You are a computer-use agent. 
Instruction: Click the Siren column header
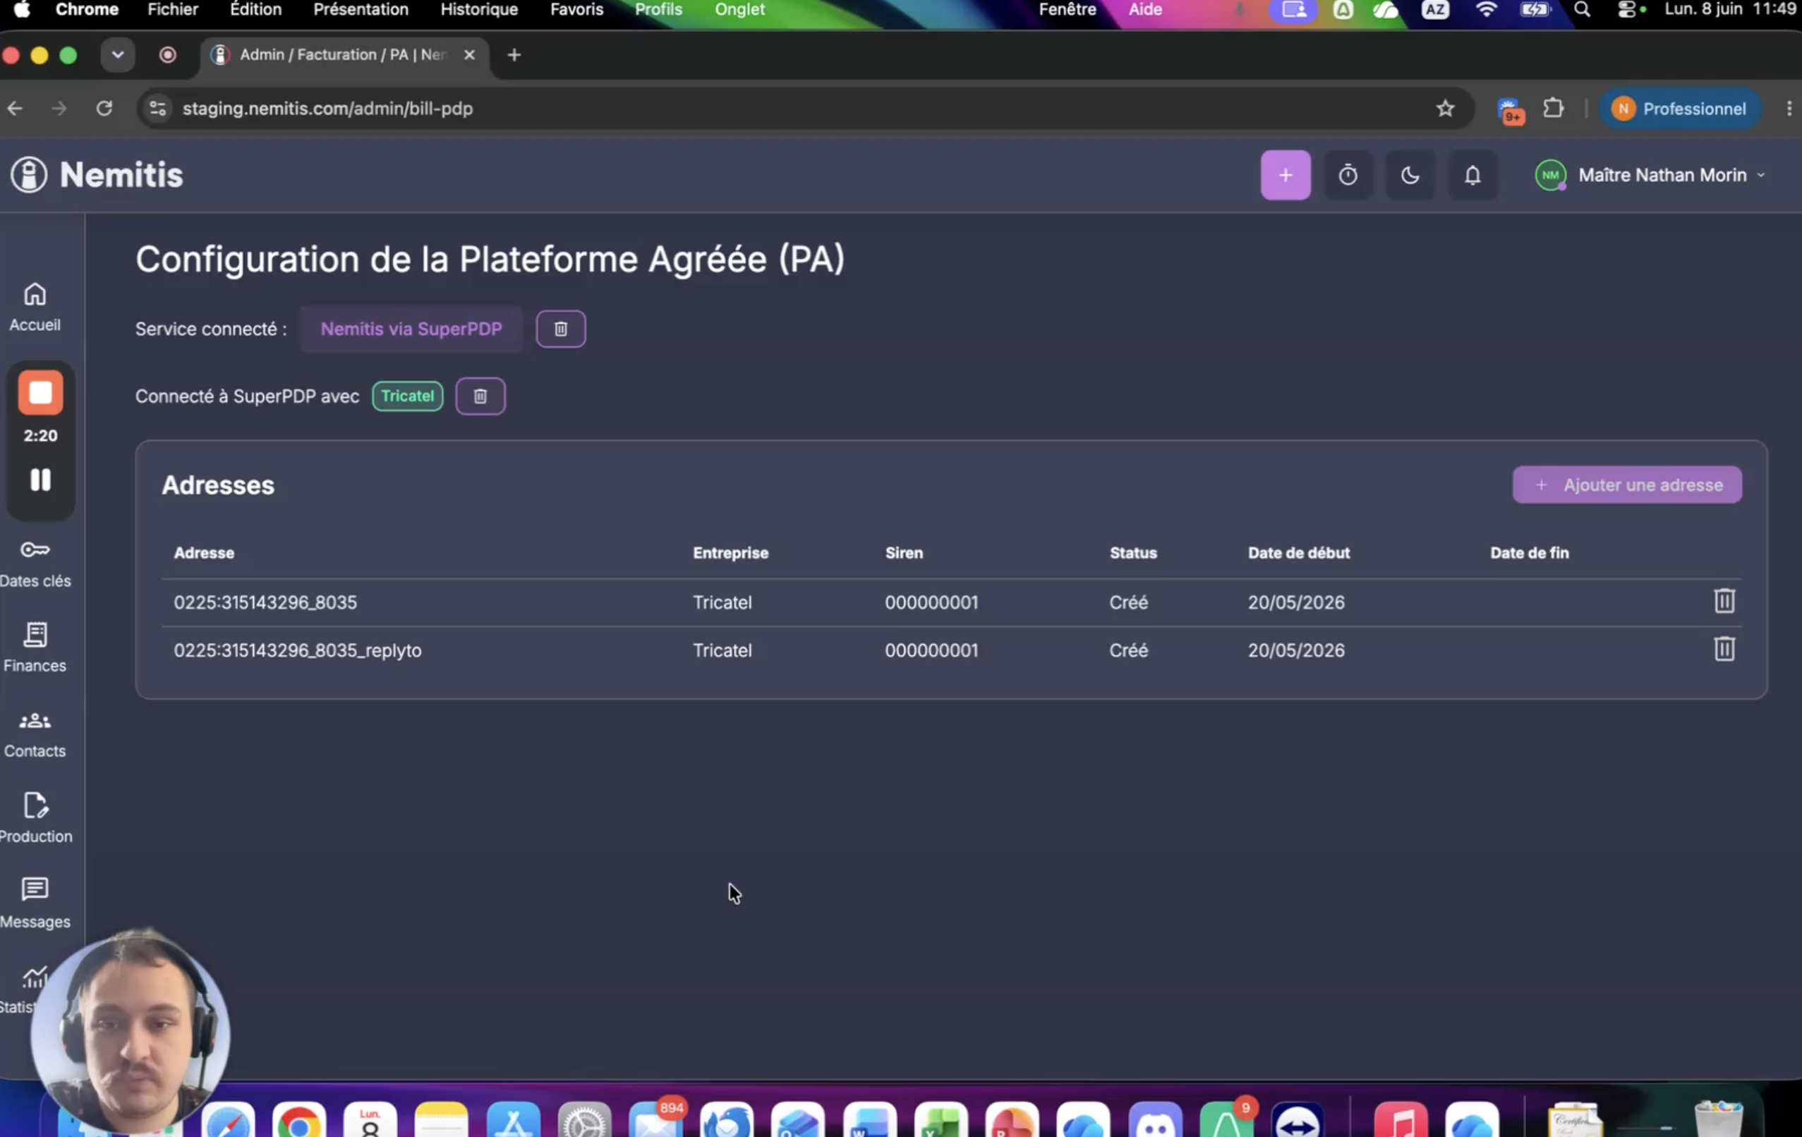pyautogui.click(x=904, y=553)
